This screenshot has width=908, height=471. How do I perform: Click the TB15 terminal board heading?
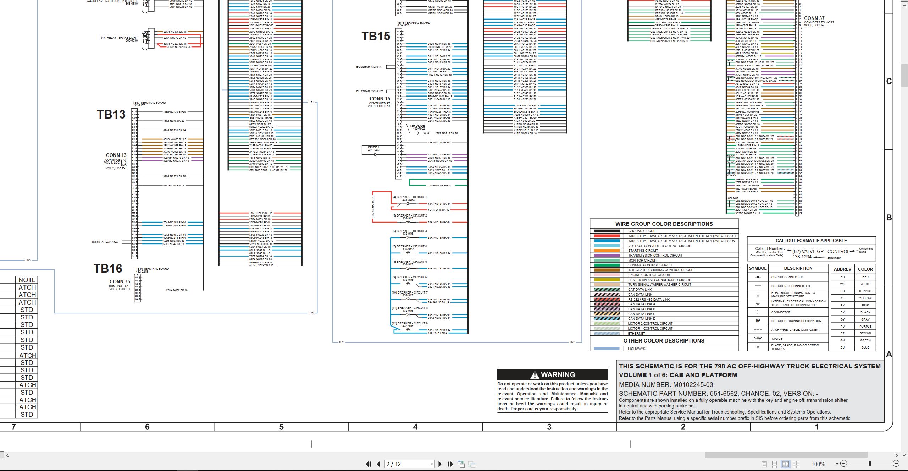376,36
